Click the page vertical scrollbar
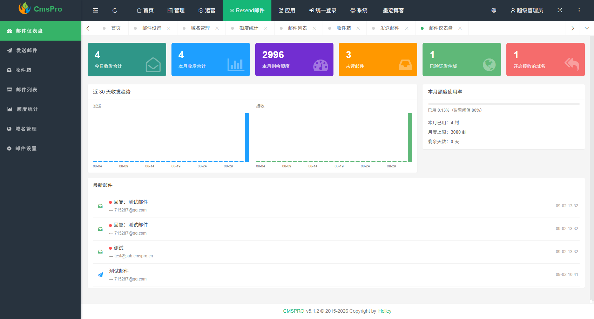The height and width of the screenshot is (319, 594). pyautogui.click(x=592, y=168)
